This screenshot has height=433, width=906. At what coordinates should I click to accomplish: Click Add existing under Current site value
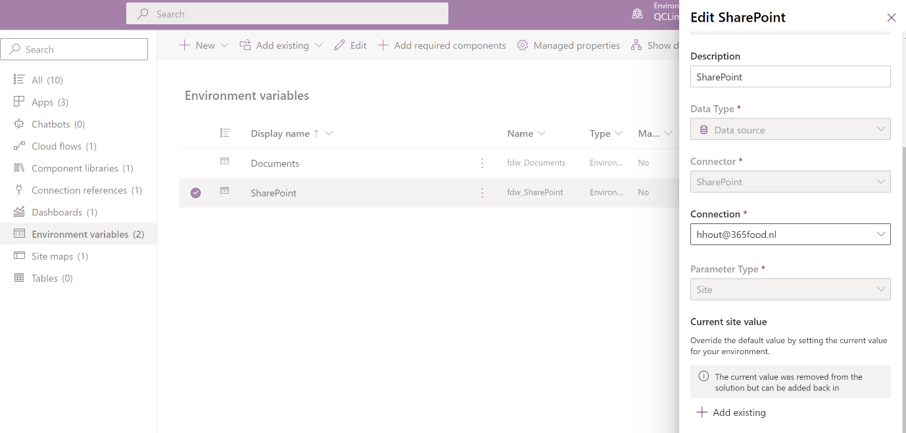click(x=731, y=413)
